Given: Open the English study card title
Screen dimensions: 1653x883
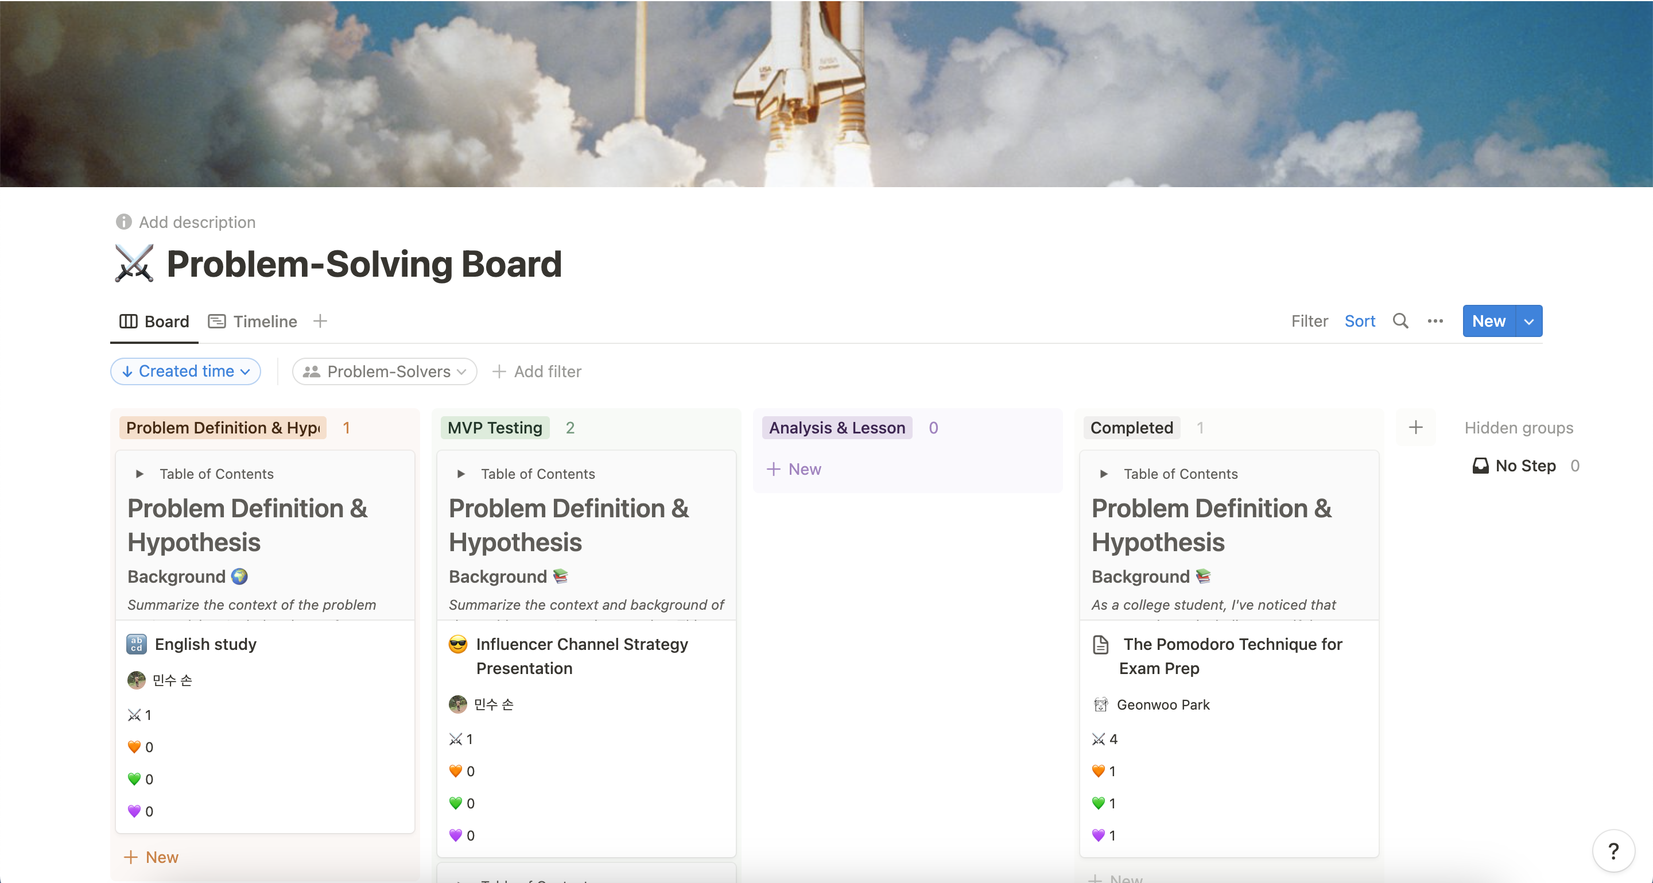Looking at the screenshot, I should click(205, 644).
